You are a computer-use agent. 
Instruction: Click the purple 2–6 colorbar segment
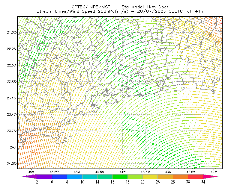(44, 176)
